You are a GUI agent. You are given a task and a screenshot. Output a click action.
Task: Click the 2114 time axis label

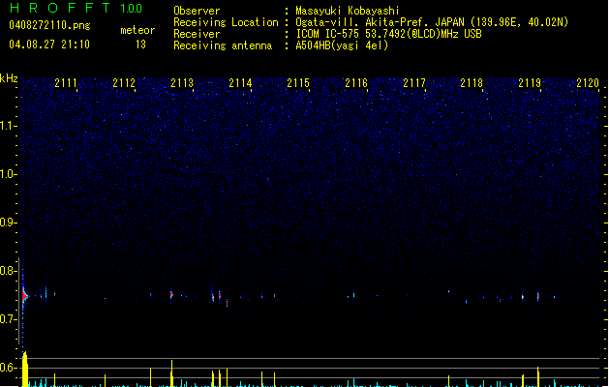tap(240, 82)
